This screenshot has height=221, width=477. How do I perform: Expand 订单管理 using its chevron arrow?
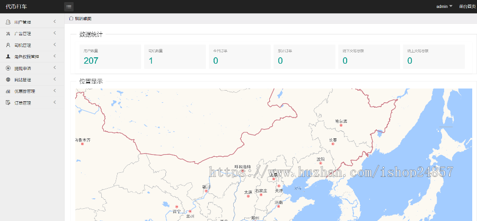coord(55,102)
